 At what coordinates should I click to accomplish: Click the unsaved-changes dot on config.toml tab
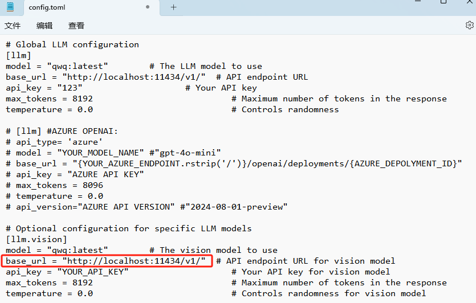148,7
